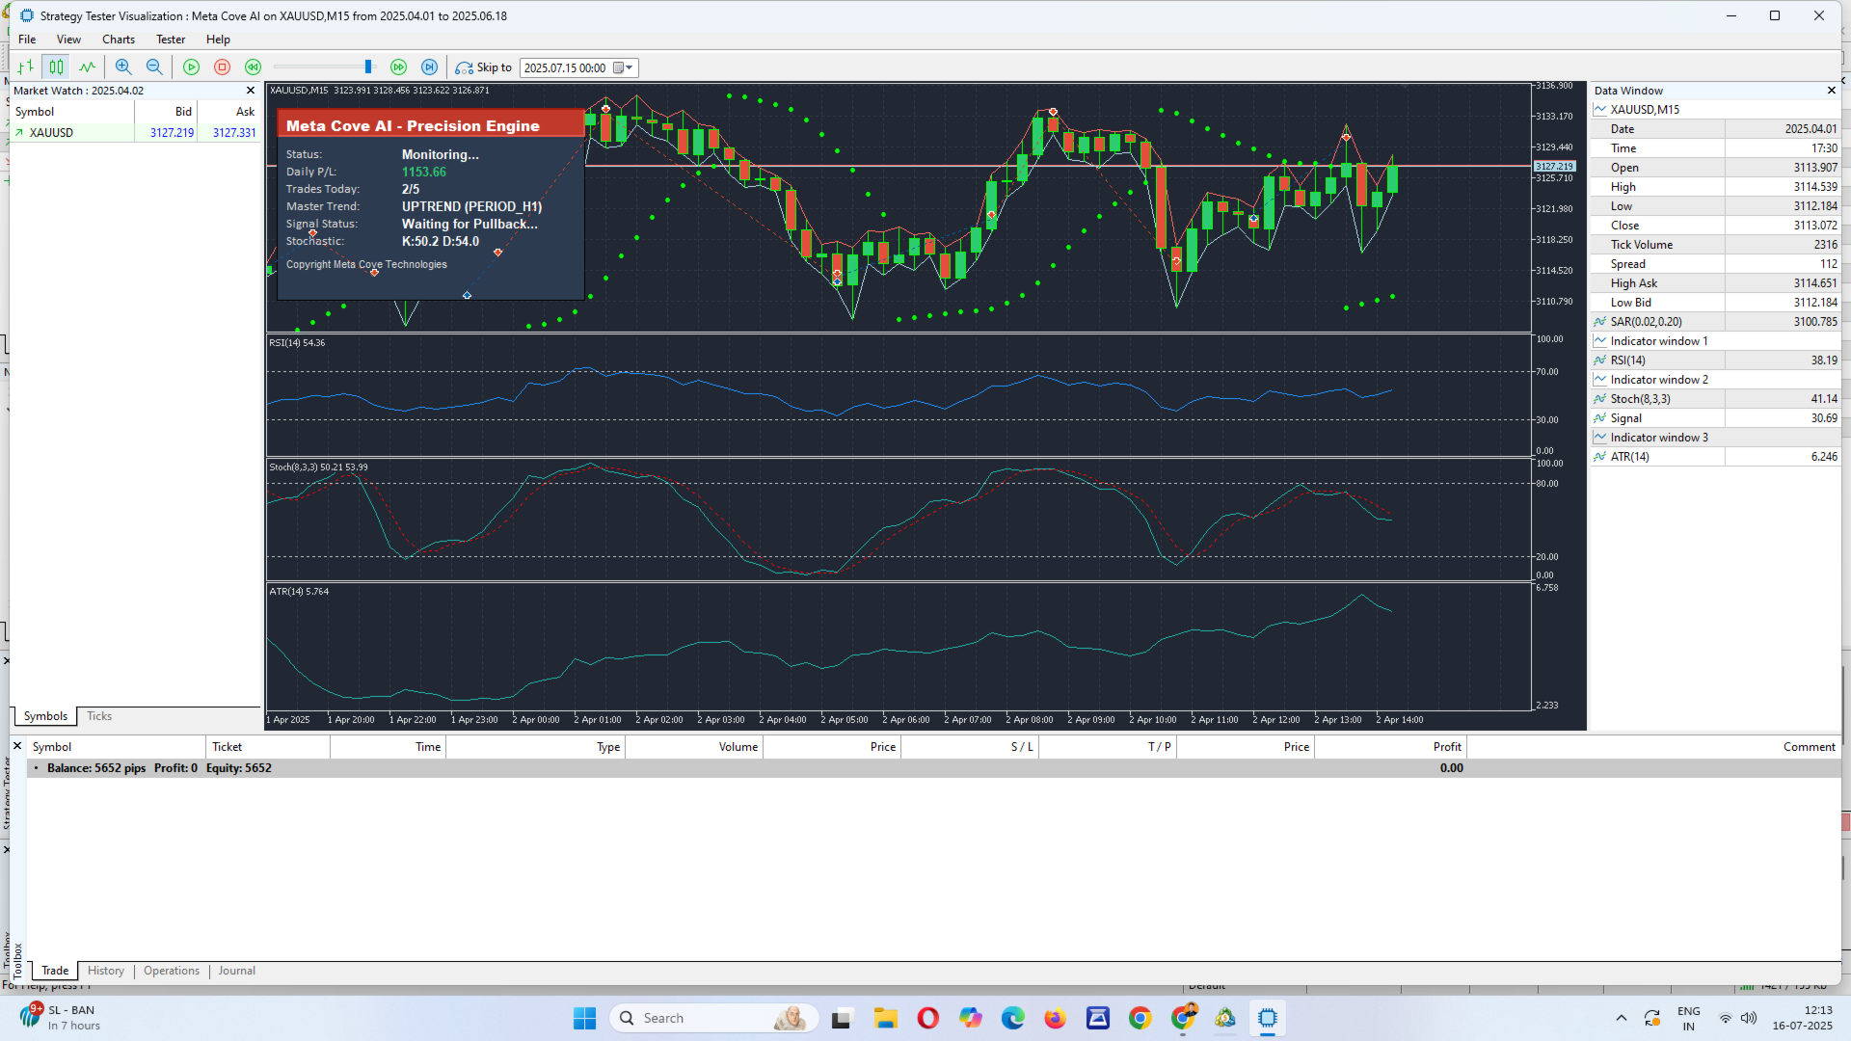The image size is (1851, 1041).
Task: Open the Trade tab in Toolbox
Action: click(x=55, y=971)
